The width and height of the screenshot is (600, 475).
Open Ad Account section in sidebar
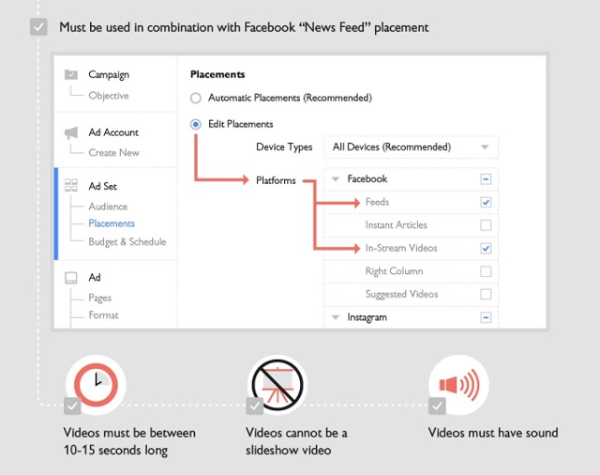point(113,132)
